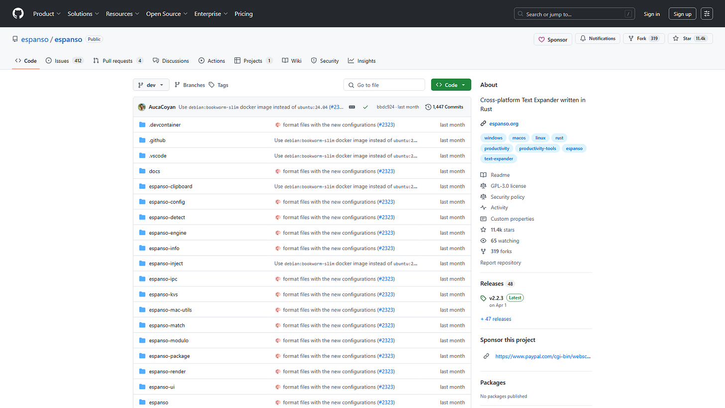Click the folder icon for espanso-modulo
The height and width of the screenshot is (408, 725).
(142, 341)
